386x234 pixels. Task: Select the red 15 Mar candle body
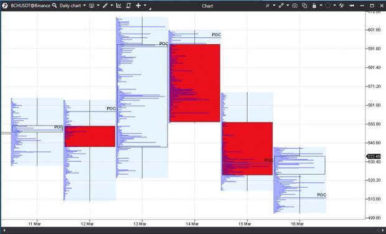click(247, 149)
